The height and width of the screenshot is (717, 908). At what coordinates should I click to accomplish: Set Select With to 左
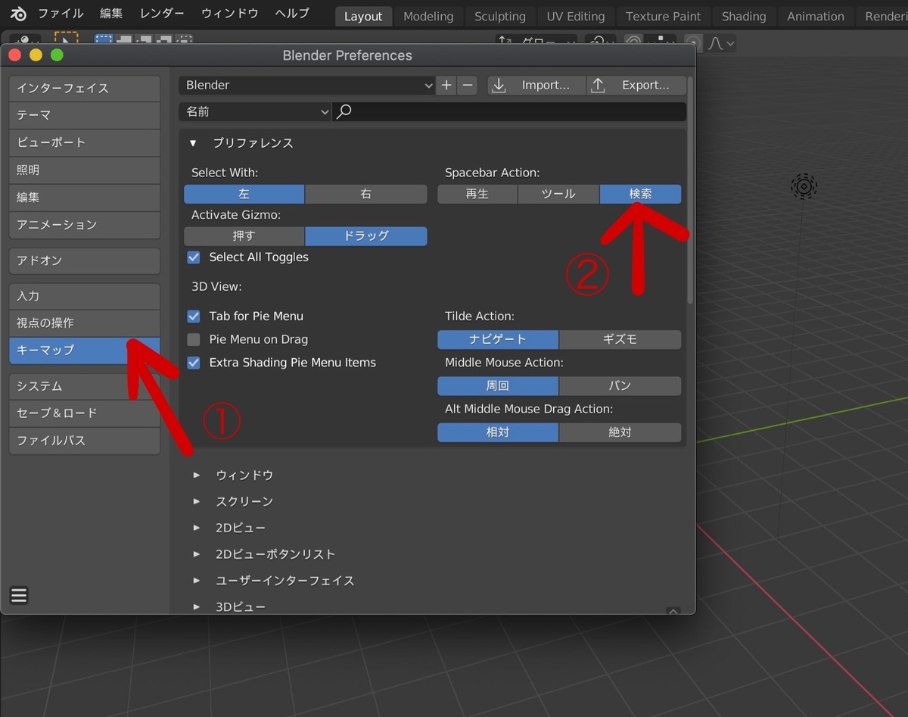point(244,194)
